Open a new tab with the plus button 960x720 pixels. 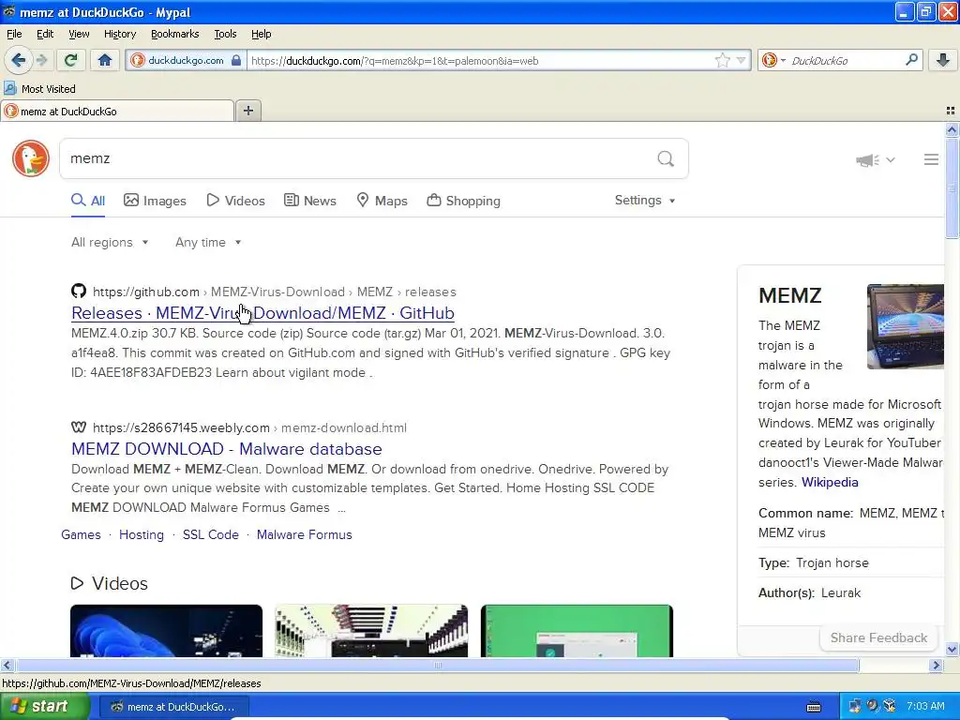point(247,111)
